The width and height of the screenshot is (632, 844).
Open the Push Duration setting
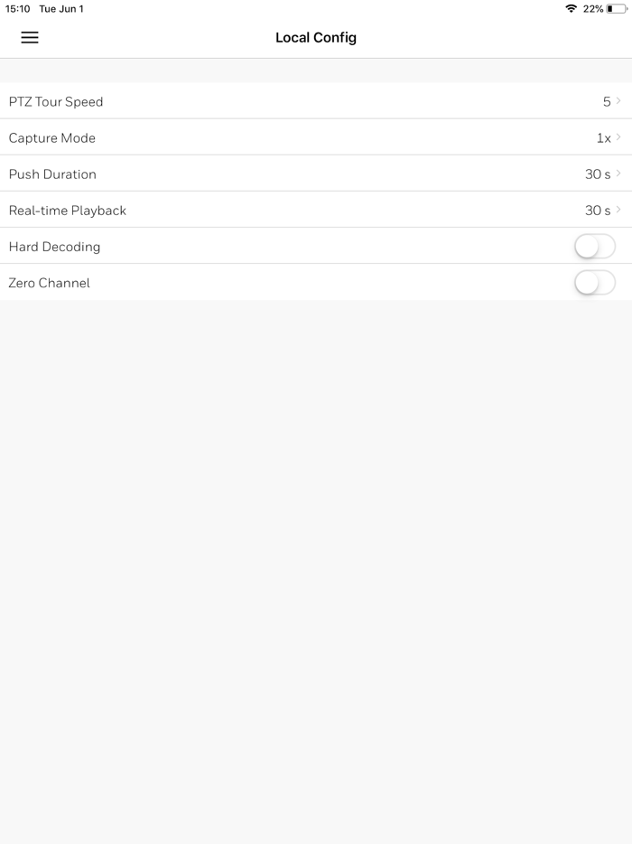316,173
